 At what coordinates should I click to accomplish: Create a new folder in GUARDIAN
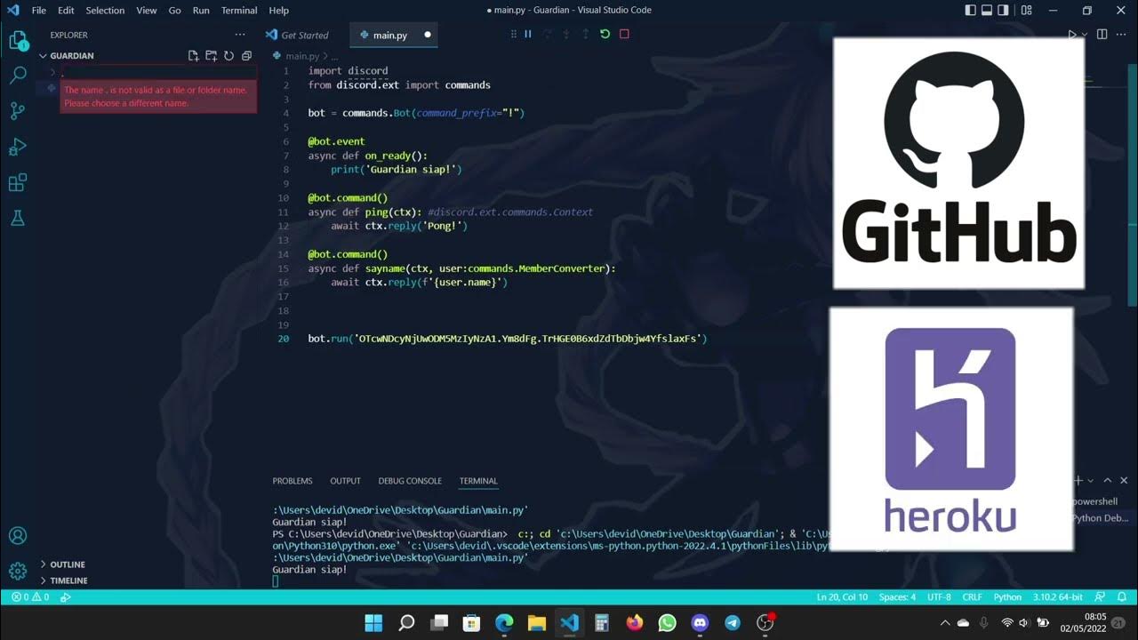click(211, 56)
